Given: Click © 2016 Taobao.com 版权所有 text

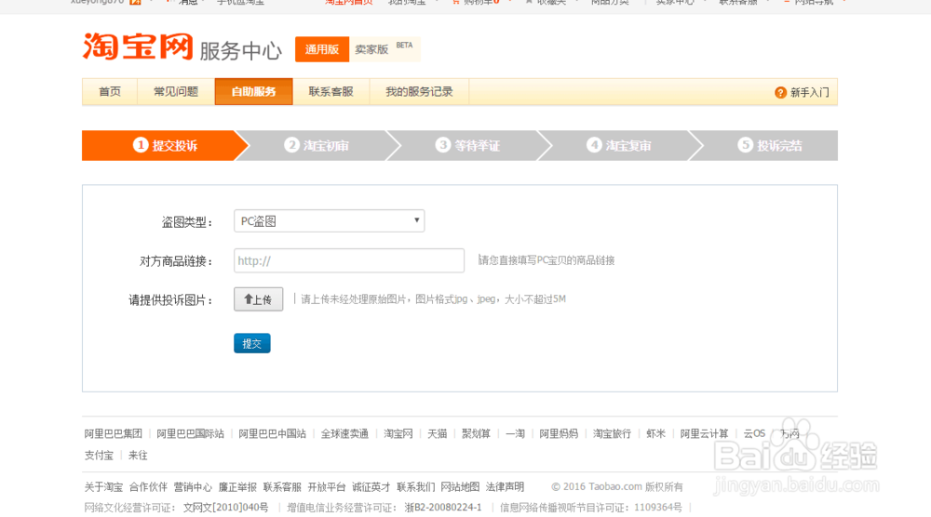Looking at the screenshot, I should click(617, 486).
